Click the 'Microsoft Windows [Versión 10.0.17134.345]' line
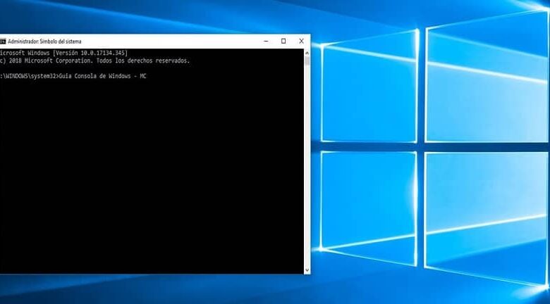550x304 pixels. [x=63, y=53]
